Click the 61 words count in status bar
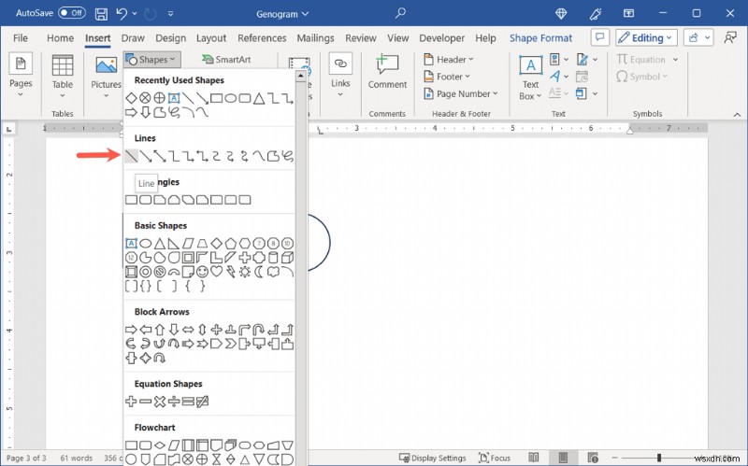This screenshot has width=748, height=466. [77, 458]
